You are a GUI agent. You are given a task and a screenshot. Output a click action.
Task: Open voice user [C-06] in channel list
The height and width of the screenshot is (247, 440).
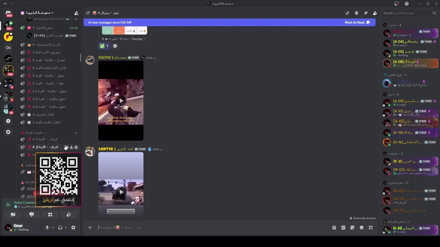point(52,35)
